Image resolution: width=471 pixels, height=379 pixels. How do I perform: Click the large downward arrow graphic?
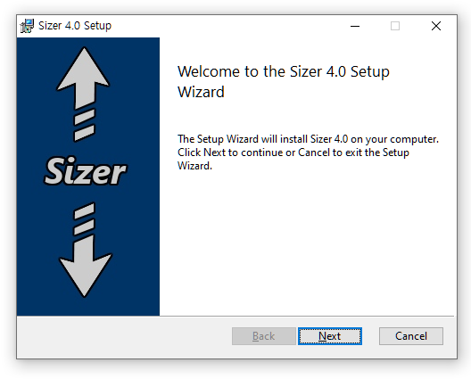pos(86,267)
